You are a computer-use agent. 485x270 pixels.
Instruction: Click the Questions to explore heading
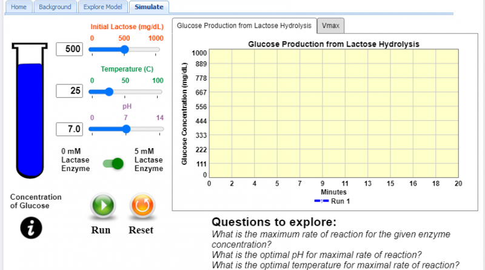coord(274,222)
